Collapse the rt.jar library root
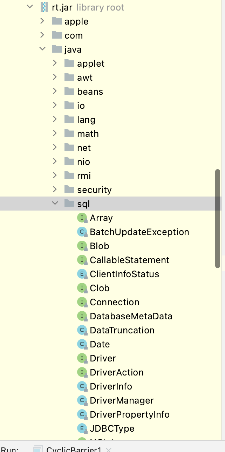The height and width of the screenshot is (452, 225). (30, 7)
